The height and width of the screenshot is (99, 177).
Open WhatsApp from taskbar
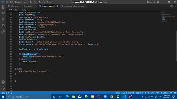pyautogui.click(x=86, y=97)
